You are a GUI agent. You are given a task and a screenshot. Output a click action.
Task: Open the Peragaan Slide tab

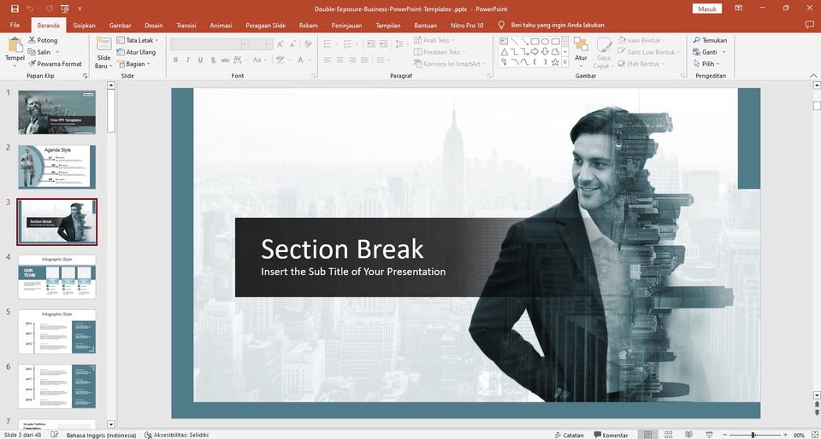(265, 25)
